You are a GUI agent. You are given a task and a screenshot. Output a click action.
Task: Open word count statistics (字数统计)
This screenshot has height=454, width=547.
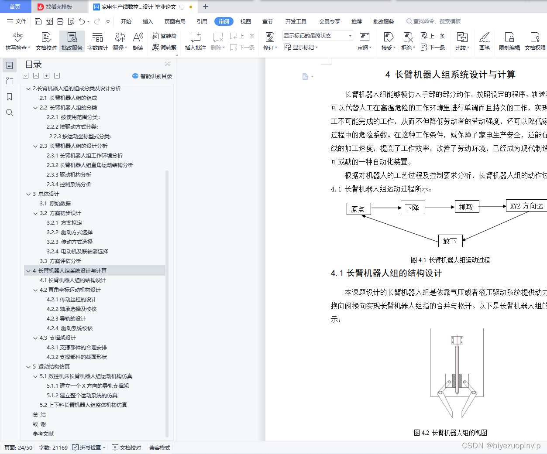click(x=97, y=41)
